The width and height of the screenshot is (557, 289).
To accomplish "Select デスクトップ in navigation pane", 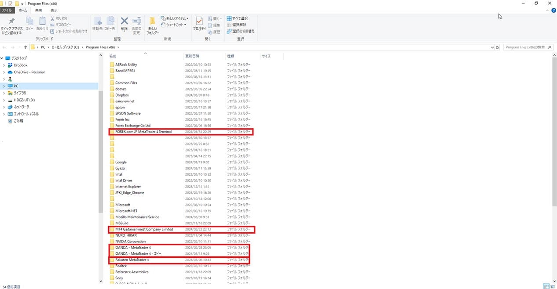I will tap(19, 58).
